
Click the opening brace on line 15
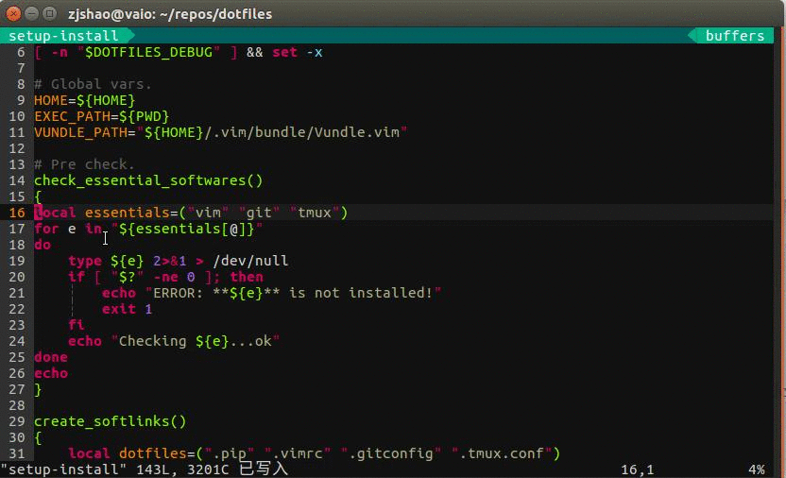tap(38, 196)
